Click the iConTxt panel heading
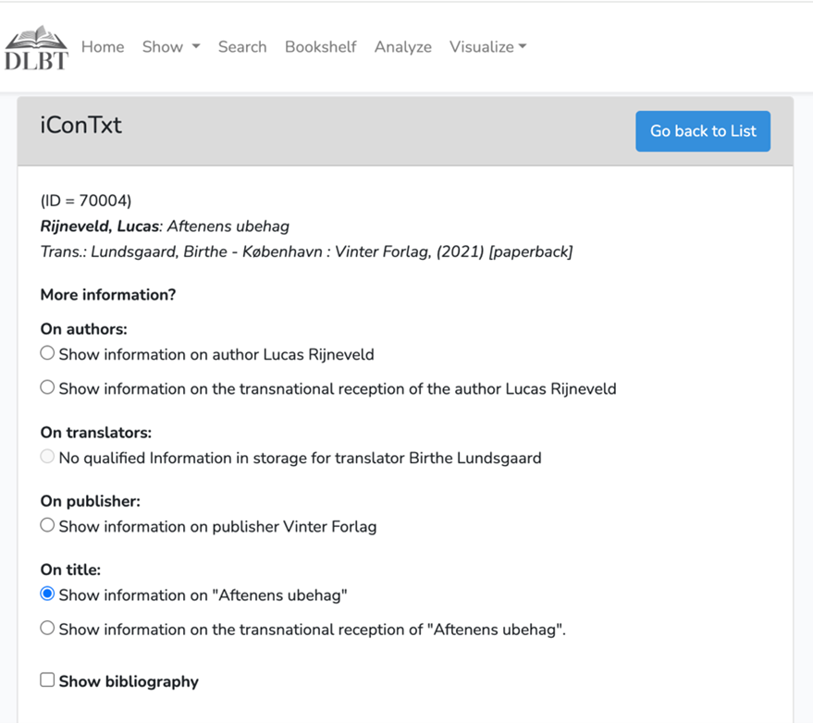This screenshot has width=813, height=723. tap(81, 126)
